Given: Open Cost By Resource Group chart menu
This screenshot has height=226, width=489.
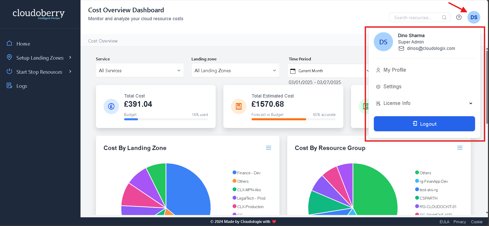Looking at the screenshot, I should pos(460,148).
